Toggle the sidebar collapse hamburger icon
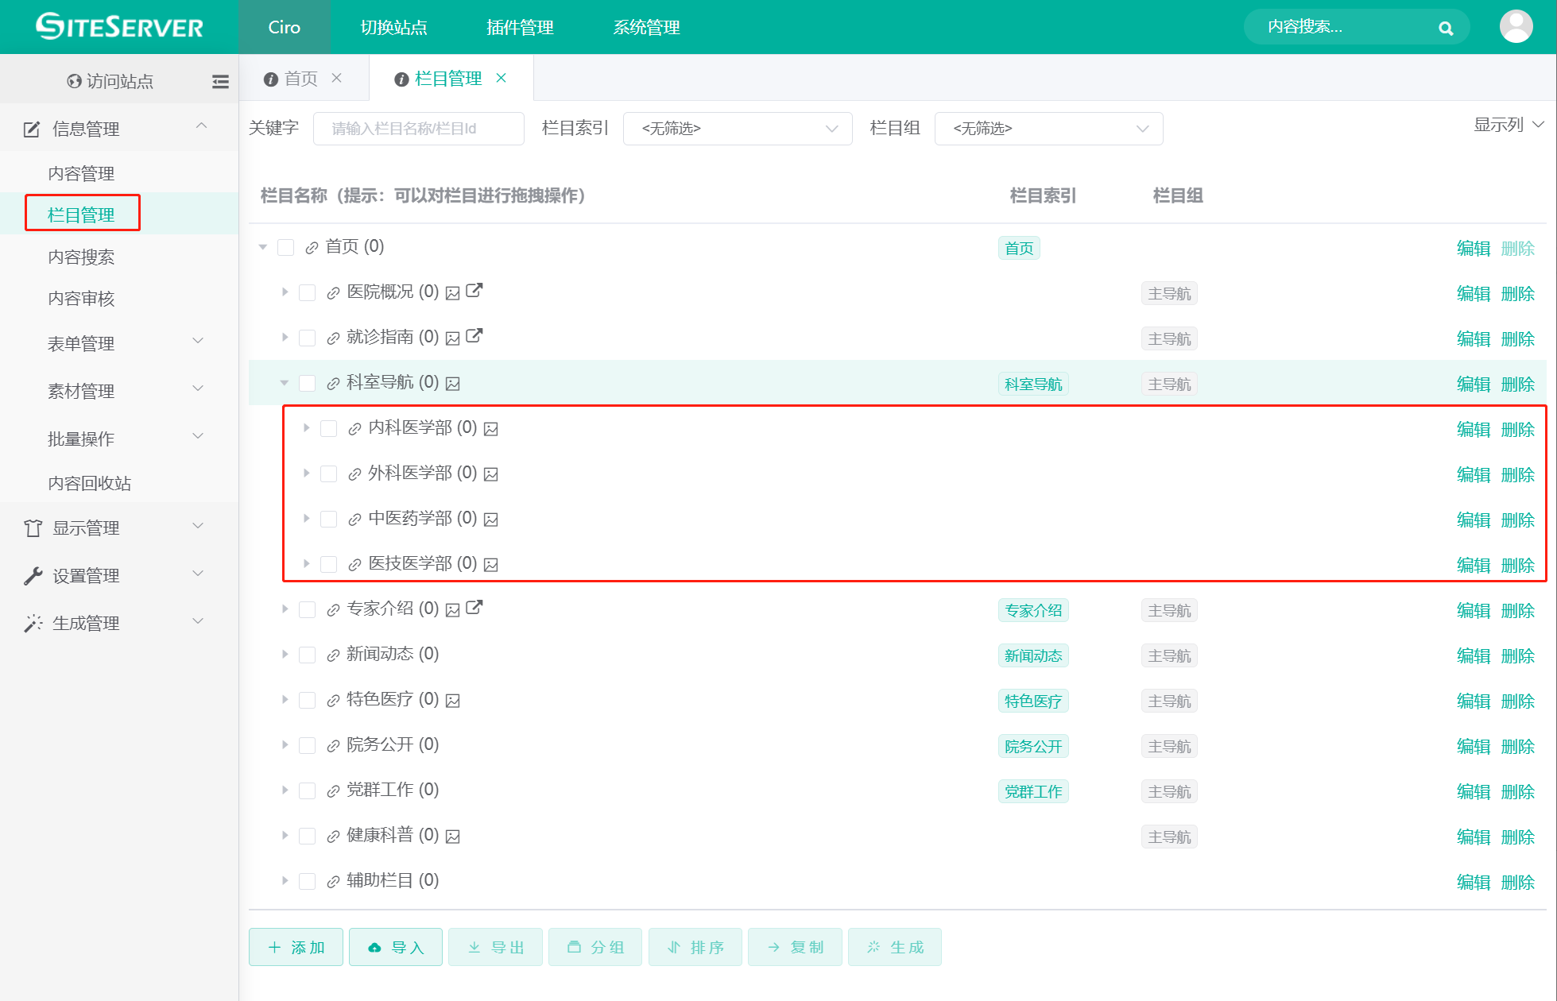This screenshot has width=1557, height=1001. (220, 81)
